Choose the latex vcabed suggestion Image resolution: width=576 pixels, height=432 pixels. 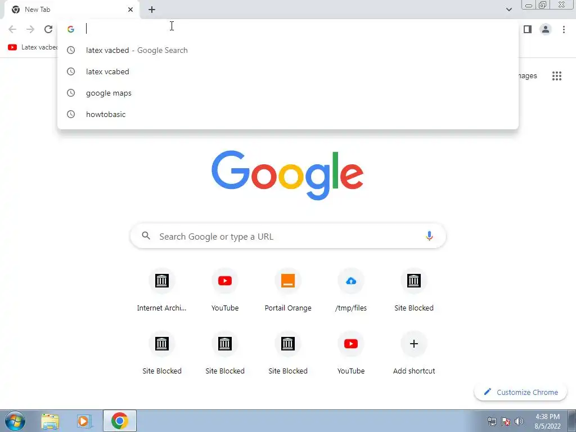(288, 71)
